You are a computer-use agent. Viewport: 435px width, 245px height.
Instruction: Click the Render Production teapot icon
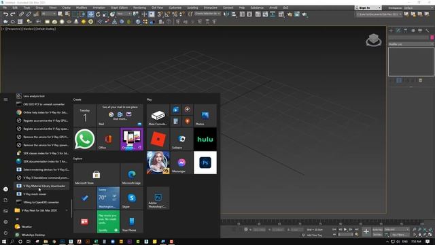tap(304, 14)
